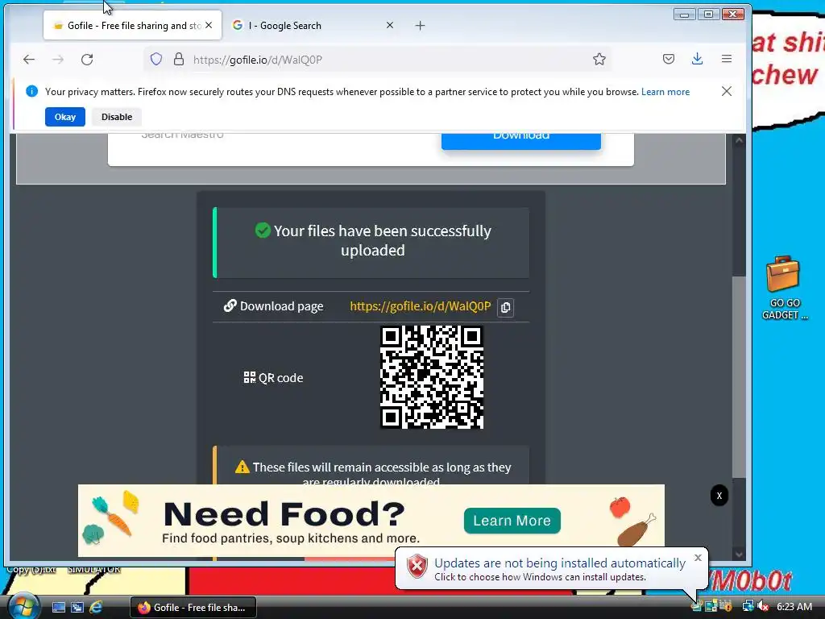This screenshot has width=825, height=619.
Task: Click the green checkmark success icon
Action: [x=263, y=230]
